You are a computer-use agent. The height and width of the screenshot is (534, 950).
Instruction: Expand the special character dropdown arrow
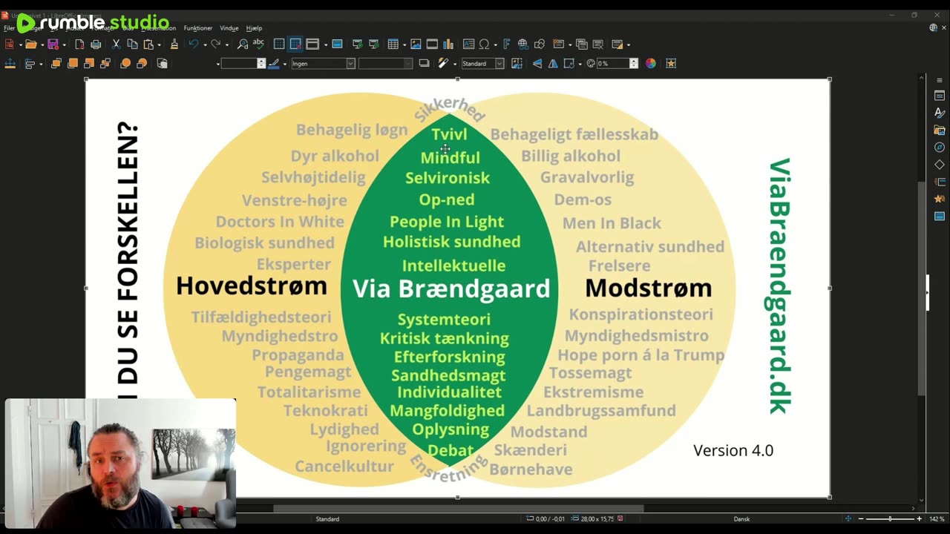pyautogui.click(x=495, y=44)
